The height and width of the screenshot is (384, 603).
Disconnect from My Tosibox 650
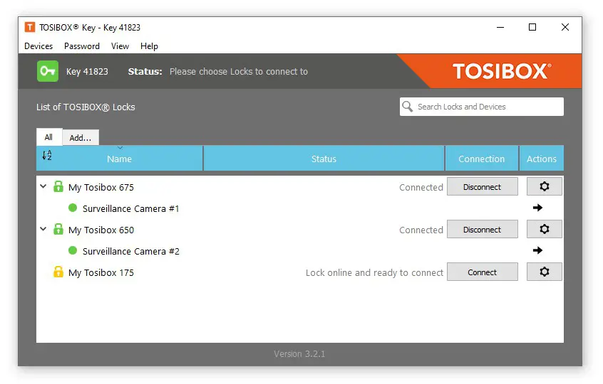tap(483, 230)
